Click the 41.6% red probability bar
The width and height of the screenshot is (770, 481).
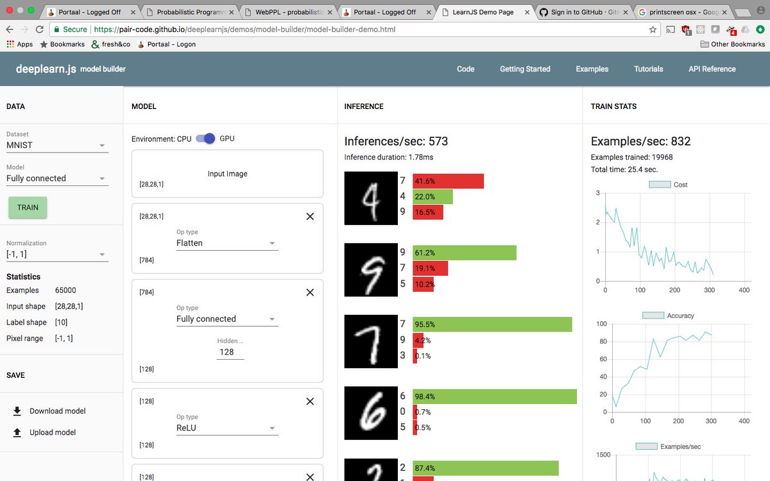click(448, 181)
